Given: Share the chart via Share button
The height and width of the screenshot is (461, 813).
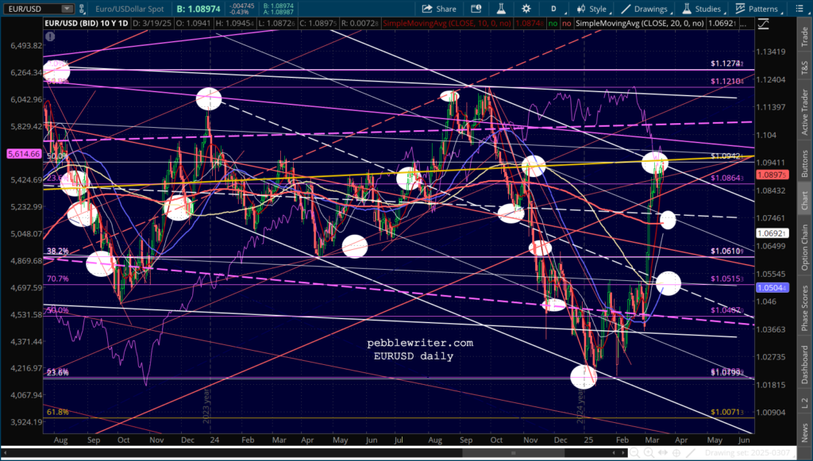Looking at the screenshot, I should 439,9.
